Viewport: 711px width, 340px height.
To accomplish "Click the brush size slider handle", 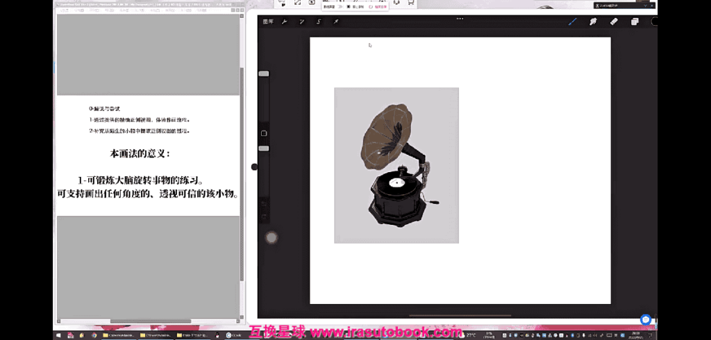I will coord(263,74).
